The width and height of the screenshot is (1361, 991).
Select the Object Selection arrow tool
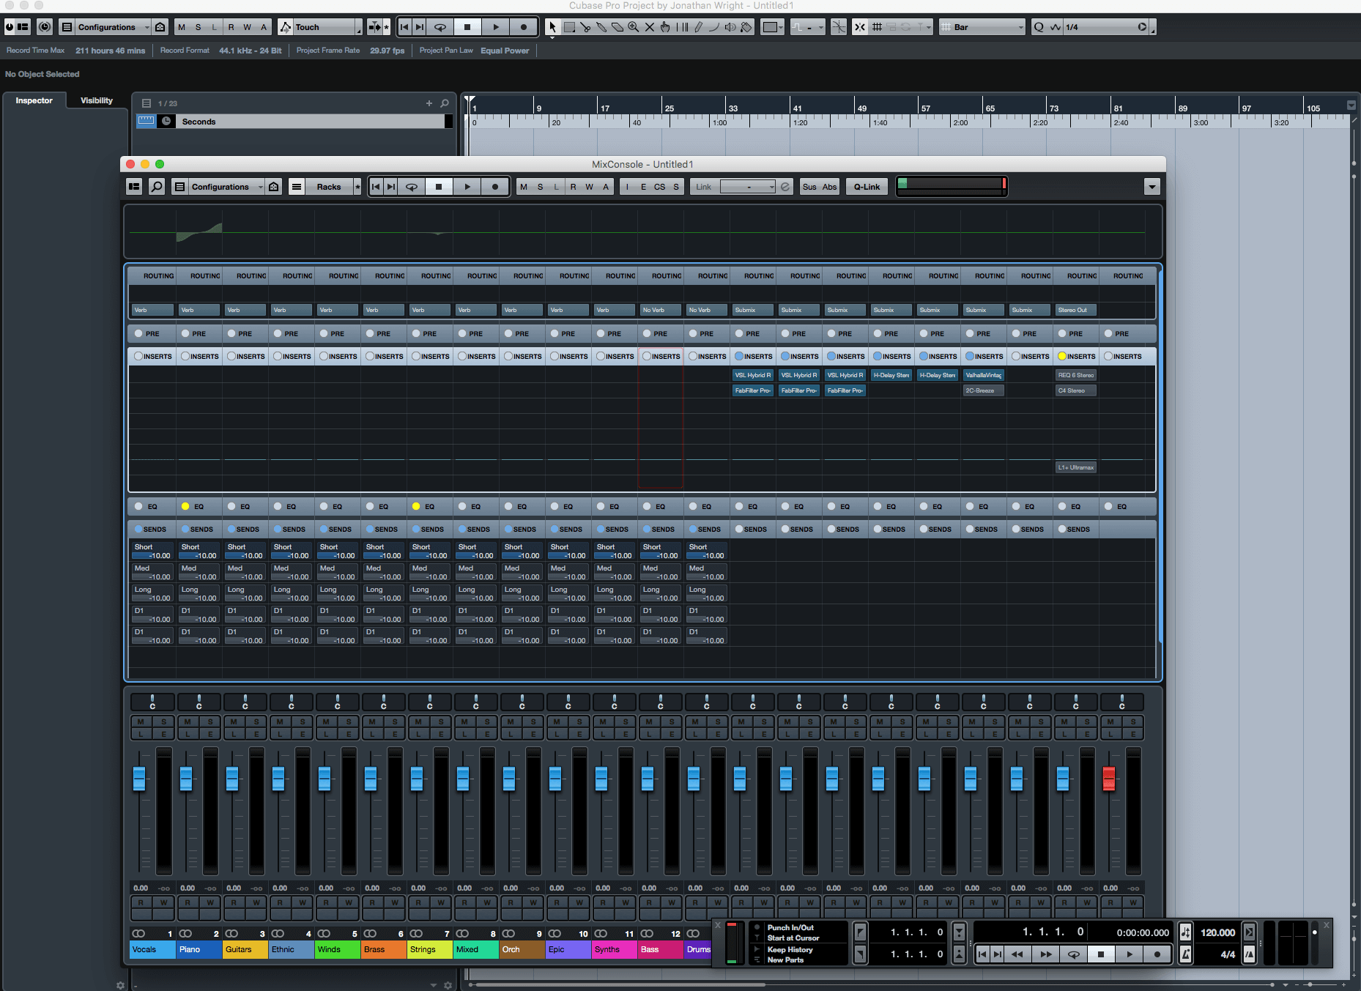[552, 27]
